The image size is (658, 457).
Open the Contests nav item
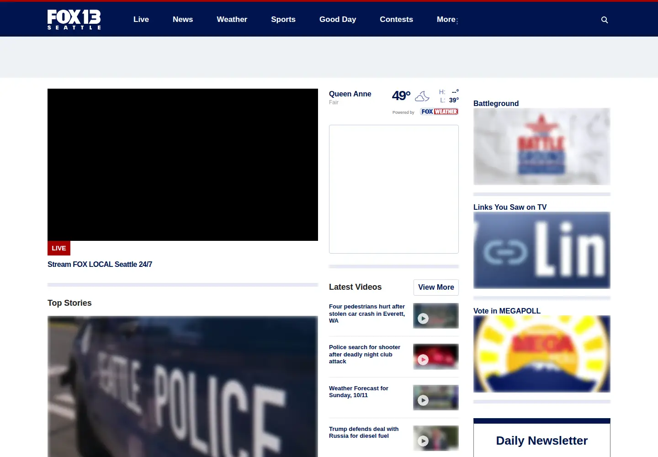[x=397, y=19]
